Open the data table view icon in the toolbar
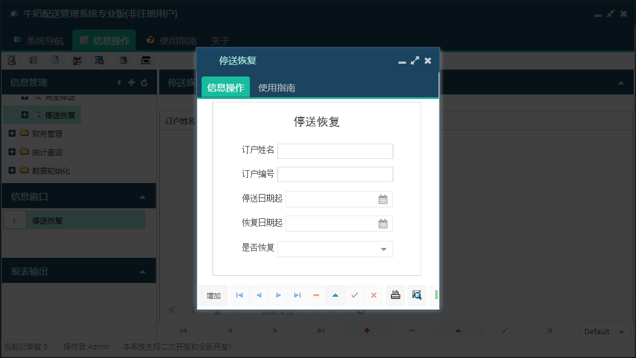636x358 pixels. 34,60
